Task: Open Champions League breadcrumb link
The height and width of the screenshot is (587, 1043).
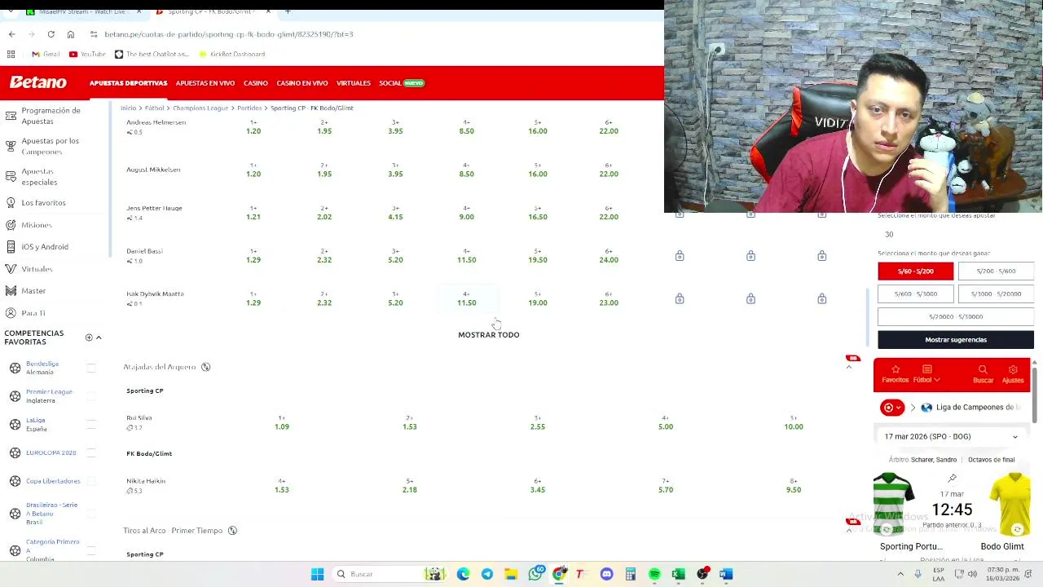Action: 200,108
